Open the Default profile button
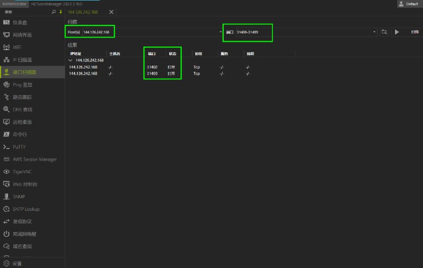The height and width of the screenshot is (268, 423). pyautogui.click(x=409, y=4)
